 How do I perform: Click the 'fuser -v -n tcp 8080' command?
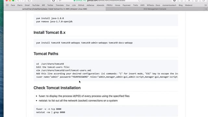(x=49, y=109)
